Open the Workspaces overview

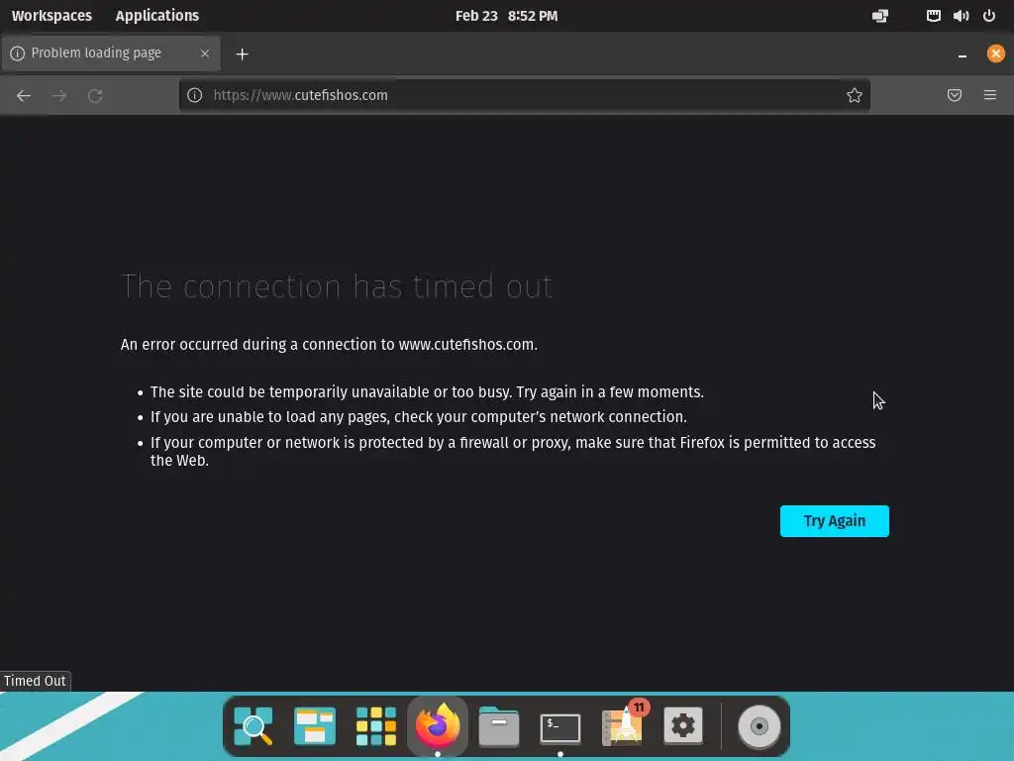coord(51,16)
